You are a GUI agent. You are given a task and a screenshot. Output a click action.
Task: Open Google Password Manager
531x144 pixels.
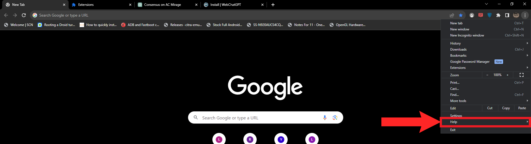[x=485, y=62]
